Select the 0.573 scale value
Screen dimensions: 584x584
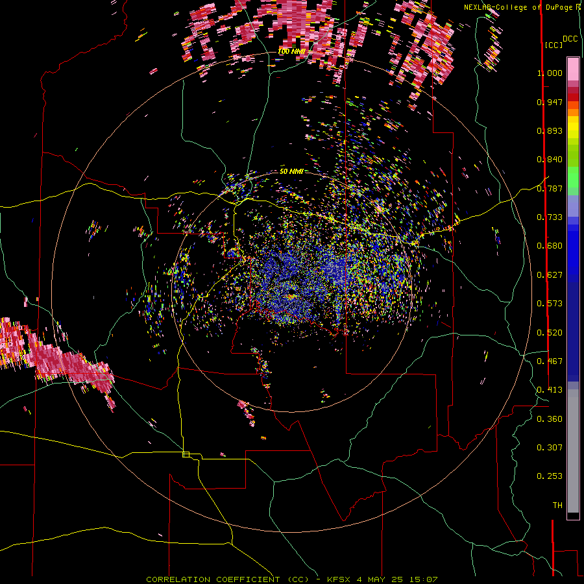click(x=550, y=304)
